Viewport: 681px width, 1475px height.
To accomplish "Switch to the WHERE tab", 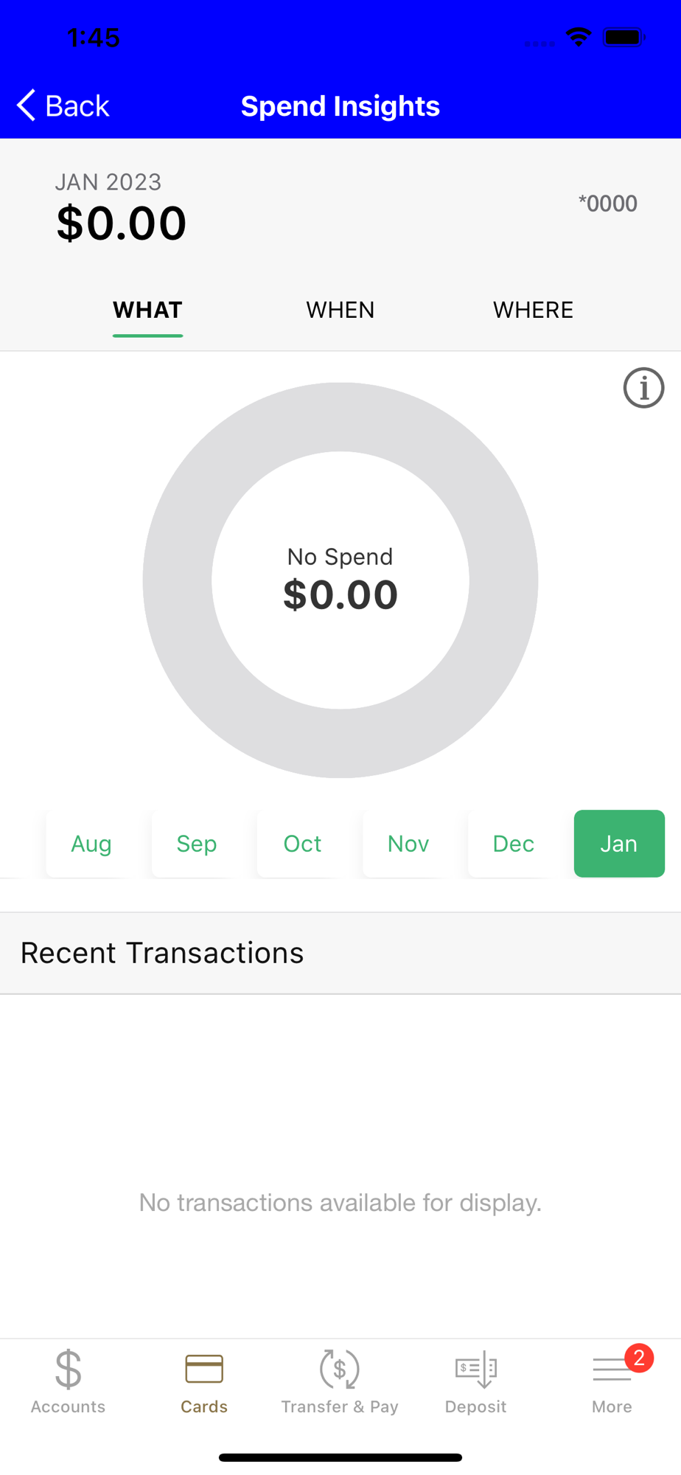I will coord(533,310).
